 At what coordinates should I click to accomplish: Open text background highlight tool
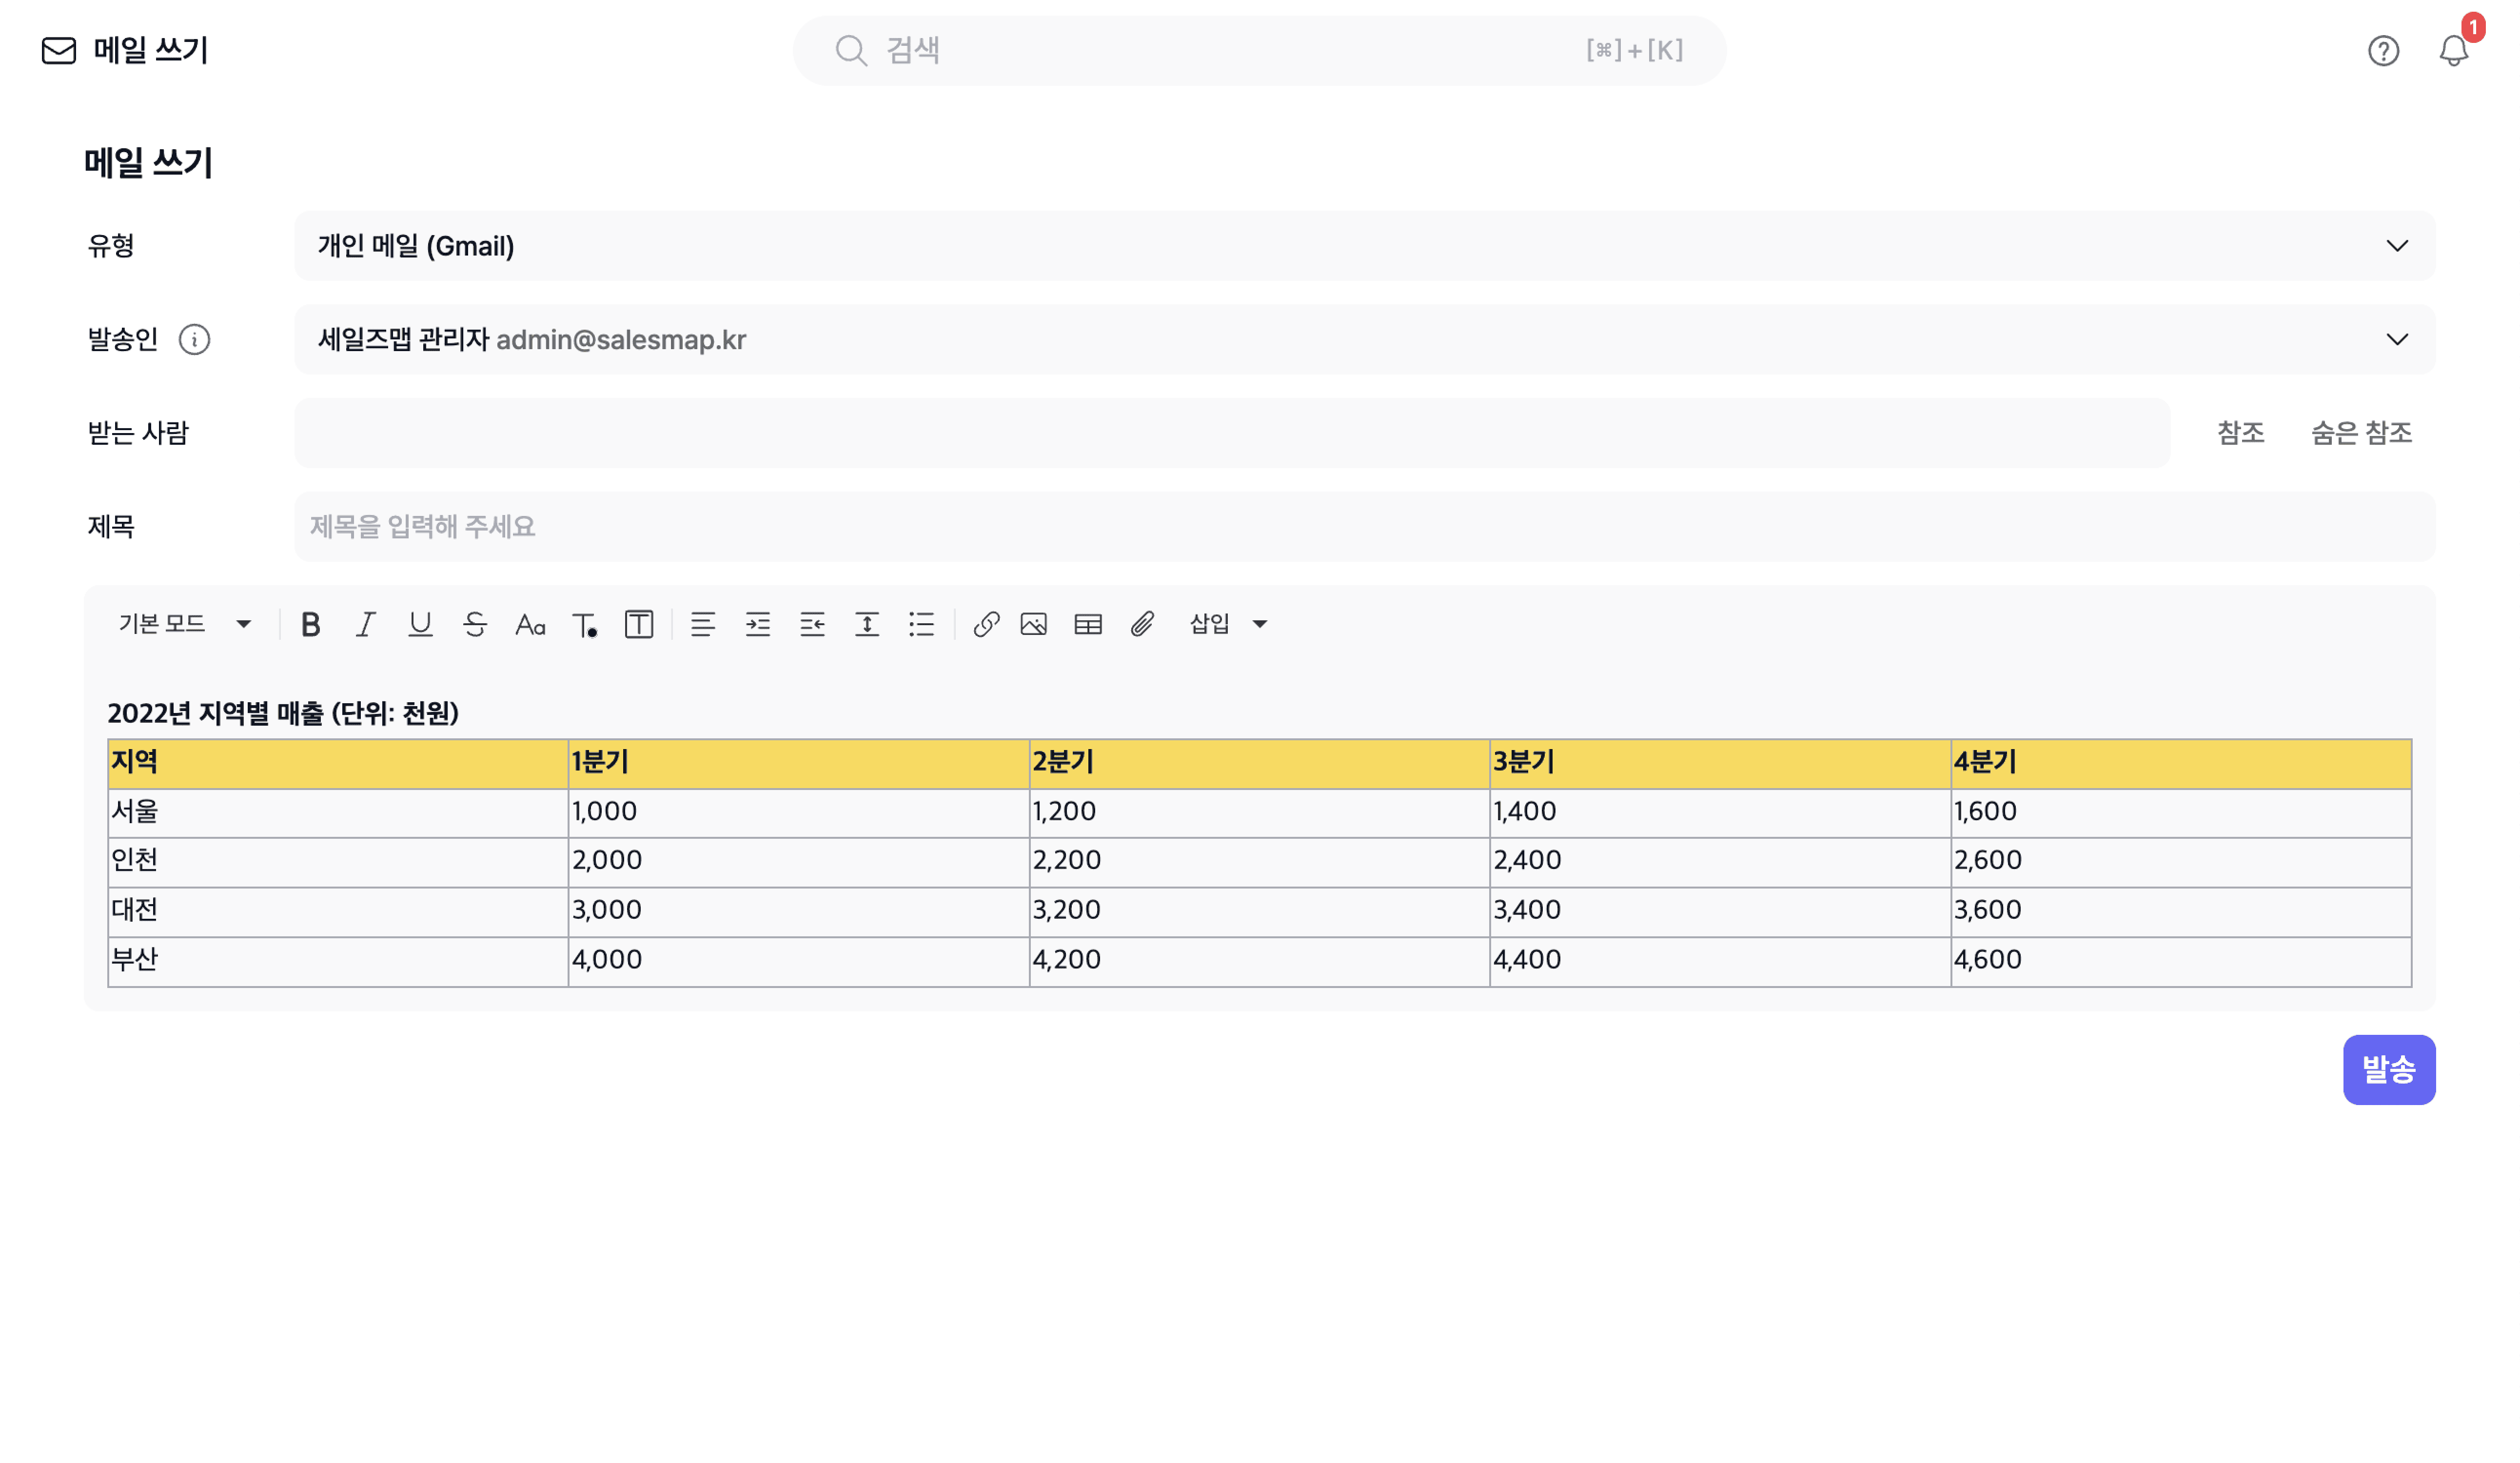point(639,624)
